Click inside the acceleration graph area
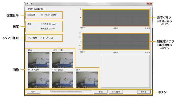The image size is (177, 98). pos(116,42)
